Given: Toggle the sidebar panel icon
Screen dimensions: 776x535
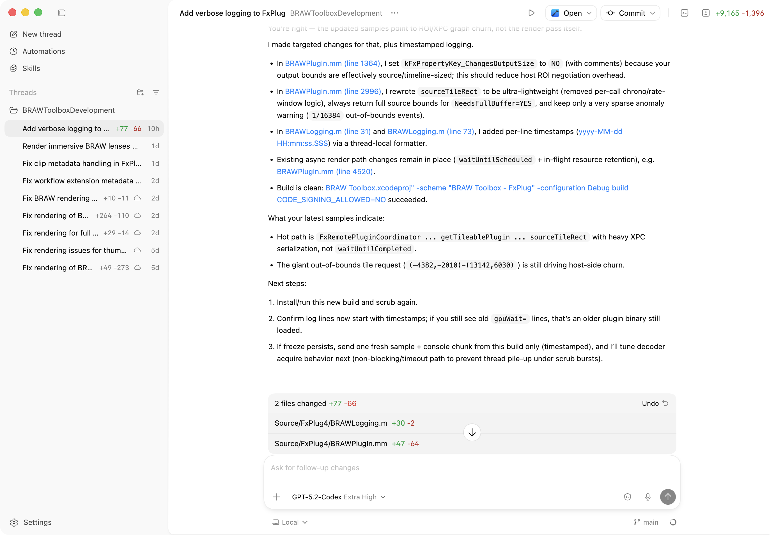Looking at the screenshot, I should tap(62, 13).
